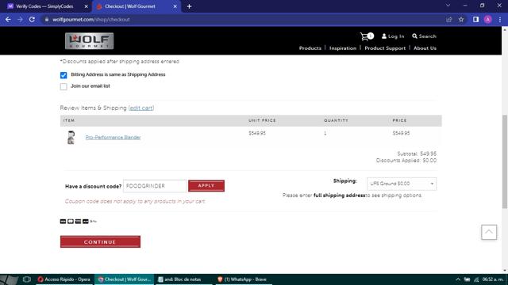The width and height of the screenshot is (508, 285).
Task: Click the APPLY discount button
Action: coord(206,186)
